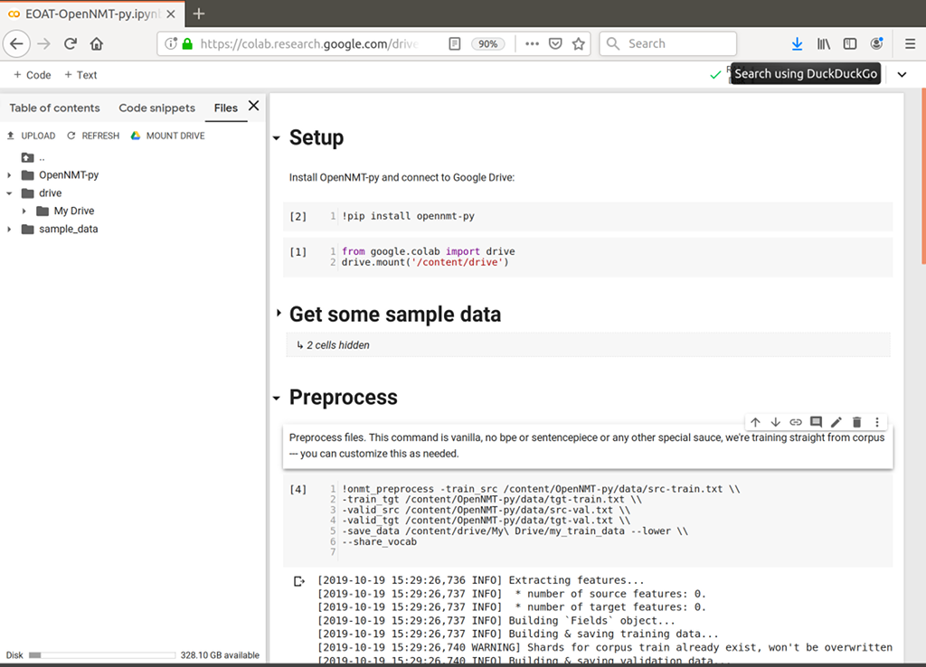
Task: Open the cell's more options vertical dots
Action: [x=877, y=422]
